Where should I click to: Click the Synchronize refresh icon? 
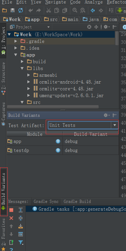pyautogui.click(x=21, y=11)
